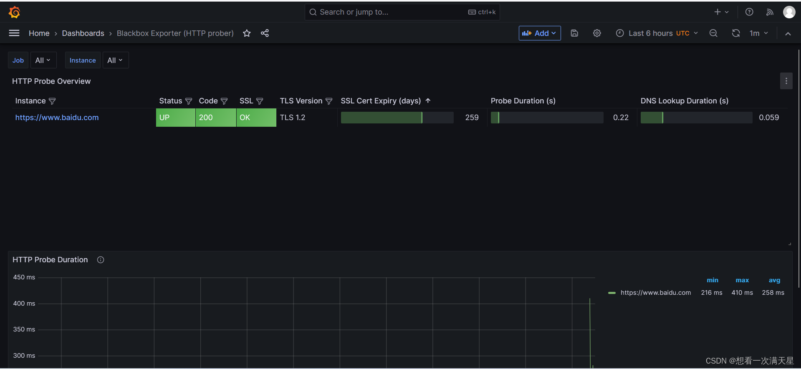Open the plus new-item menu

721,12
